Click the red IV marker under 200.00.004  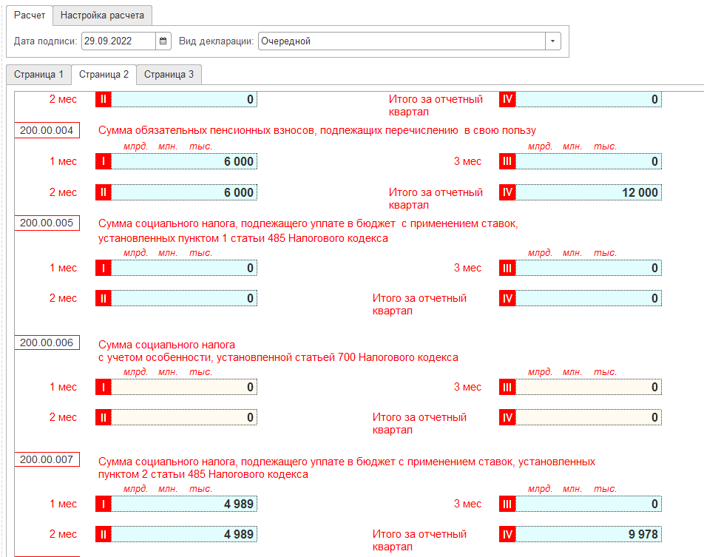click(x=507, y=193)
